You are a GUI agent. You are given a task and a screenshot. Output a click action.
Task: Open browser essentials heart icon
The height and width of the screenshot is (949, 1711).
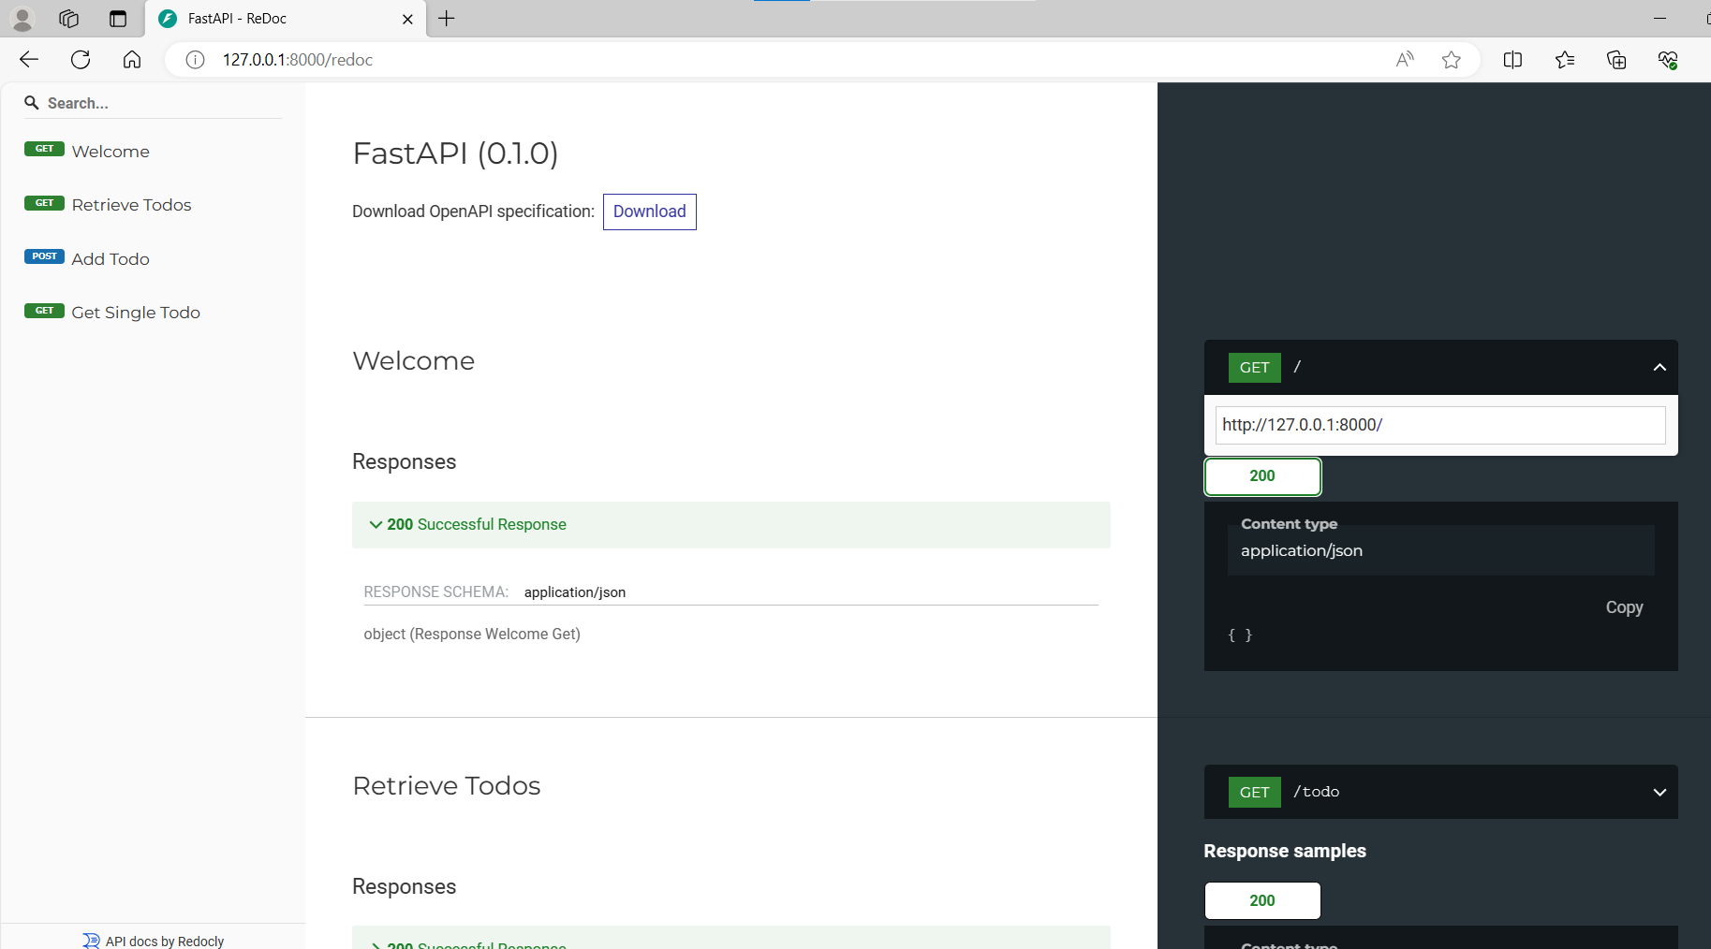[1668, 60]
